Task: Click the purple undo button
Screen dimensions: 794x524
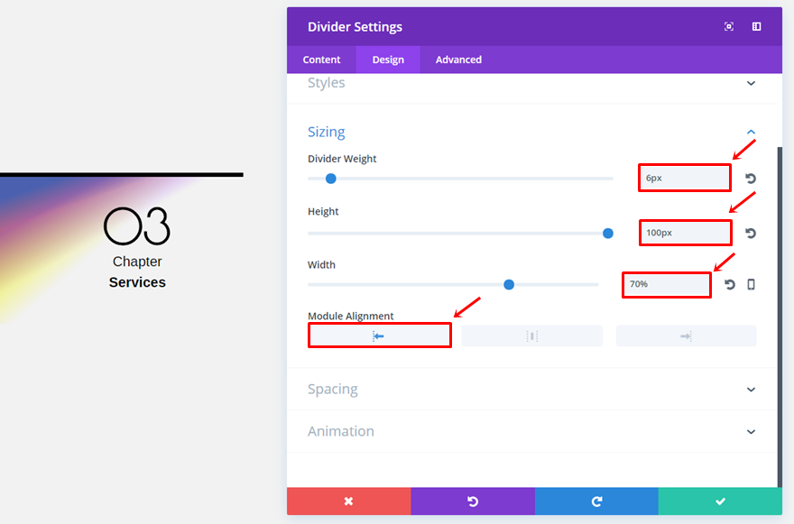Action: pyautogui.click(x=473, y=501)
